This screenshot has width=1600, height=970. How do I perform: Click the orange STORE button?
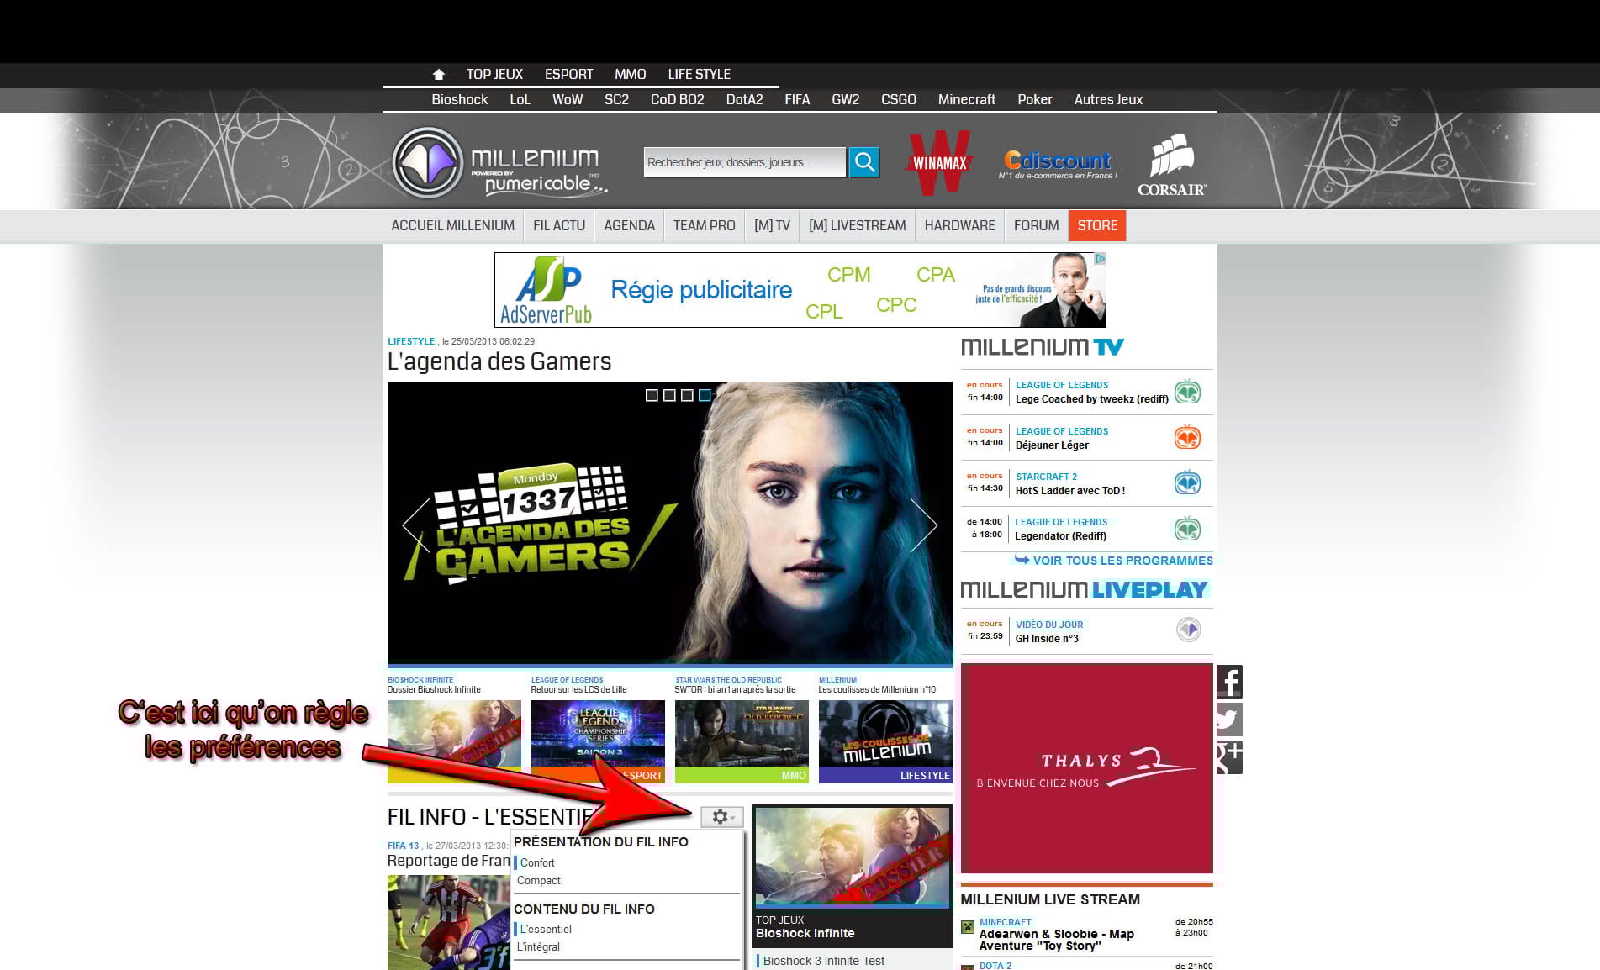[1096, 225]
